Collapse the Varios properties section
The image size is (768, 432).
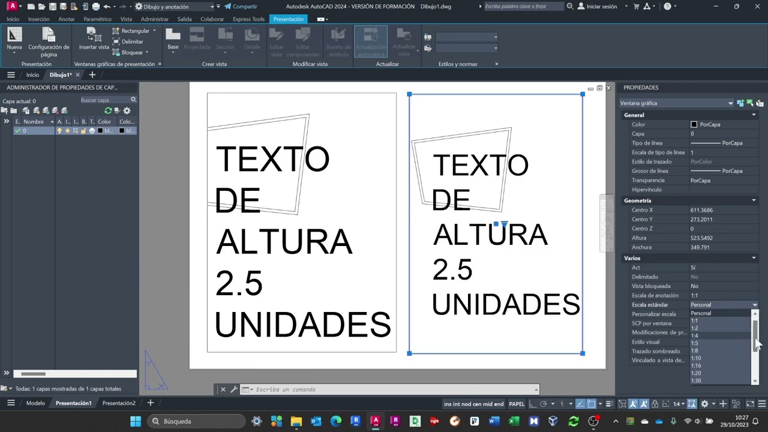coord(754,258)
